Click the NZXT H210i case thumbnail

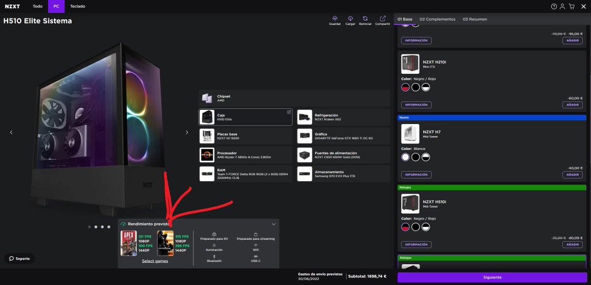click(410, 64)
